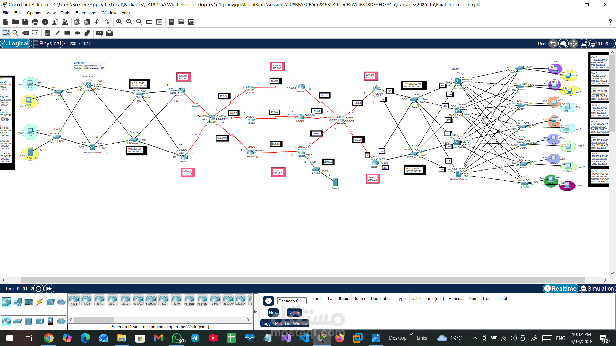
Task: Select the Add Simple PDU envelope tool
Action: [x=99, y=33]
